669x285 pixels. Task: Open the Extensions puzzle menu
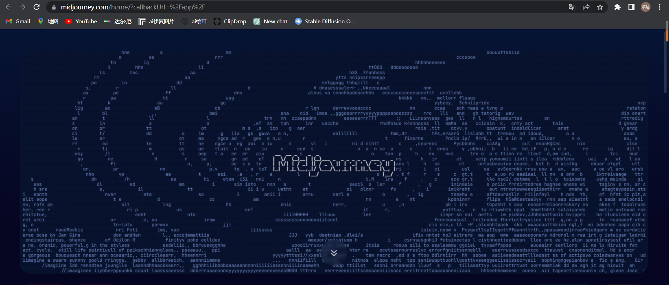[x=617, y=7]
